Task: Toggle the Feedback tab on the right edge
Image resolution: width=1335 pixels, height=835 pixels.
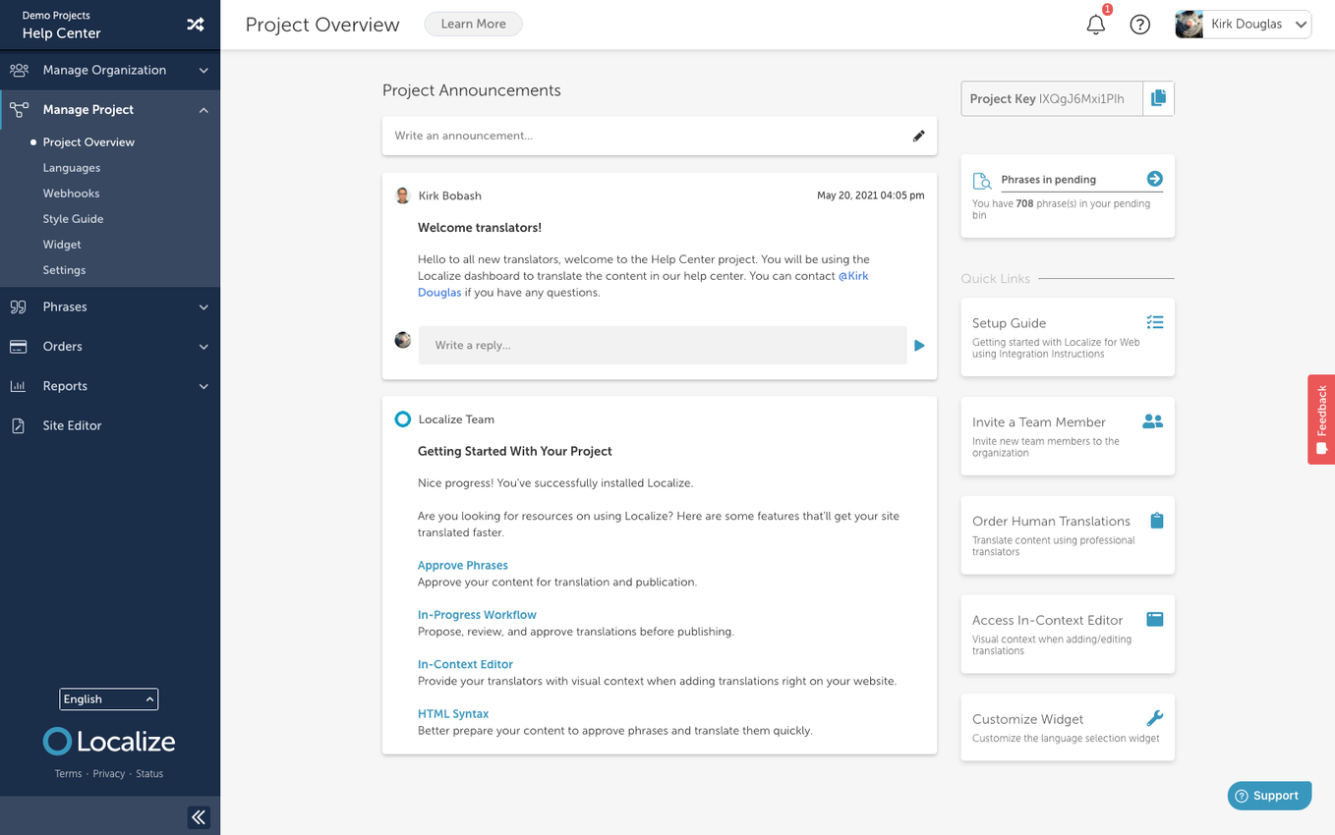Action: pos(1322,418)
